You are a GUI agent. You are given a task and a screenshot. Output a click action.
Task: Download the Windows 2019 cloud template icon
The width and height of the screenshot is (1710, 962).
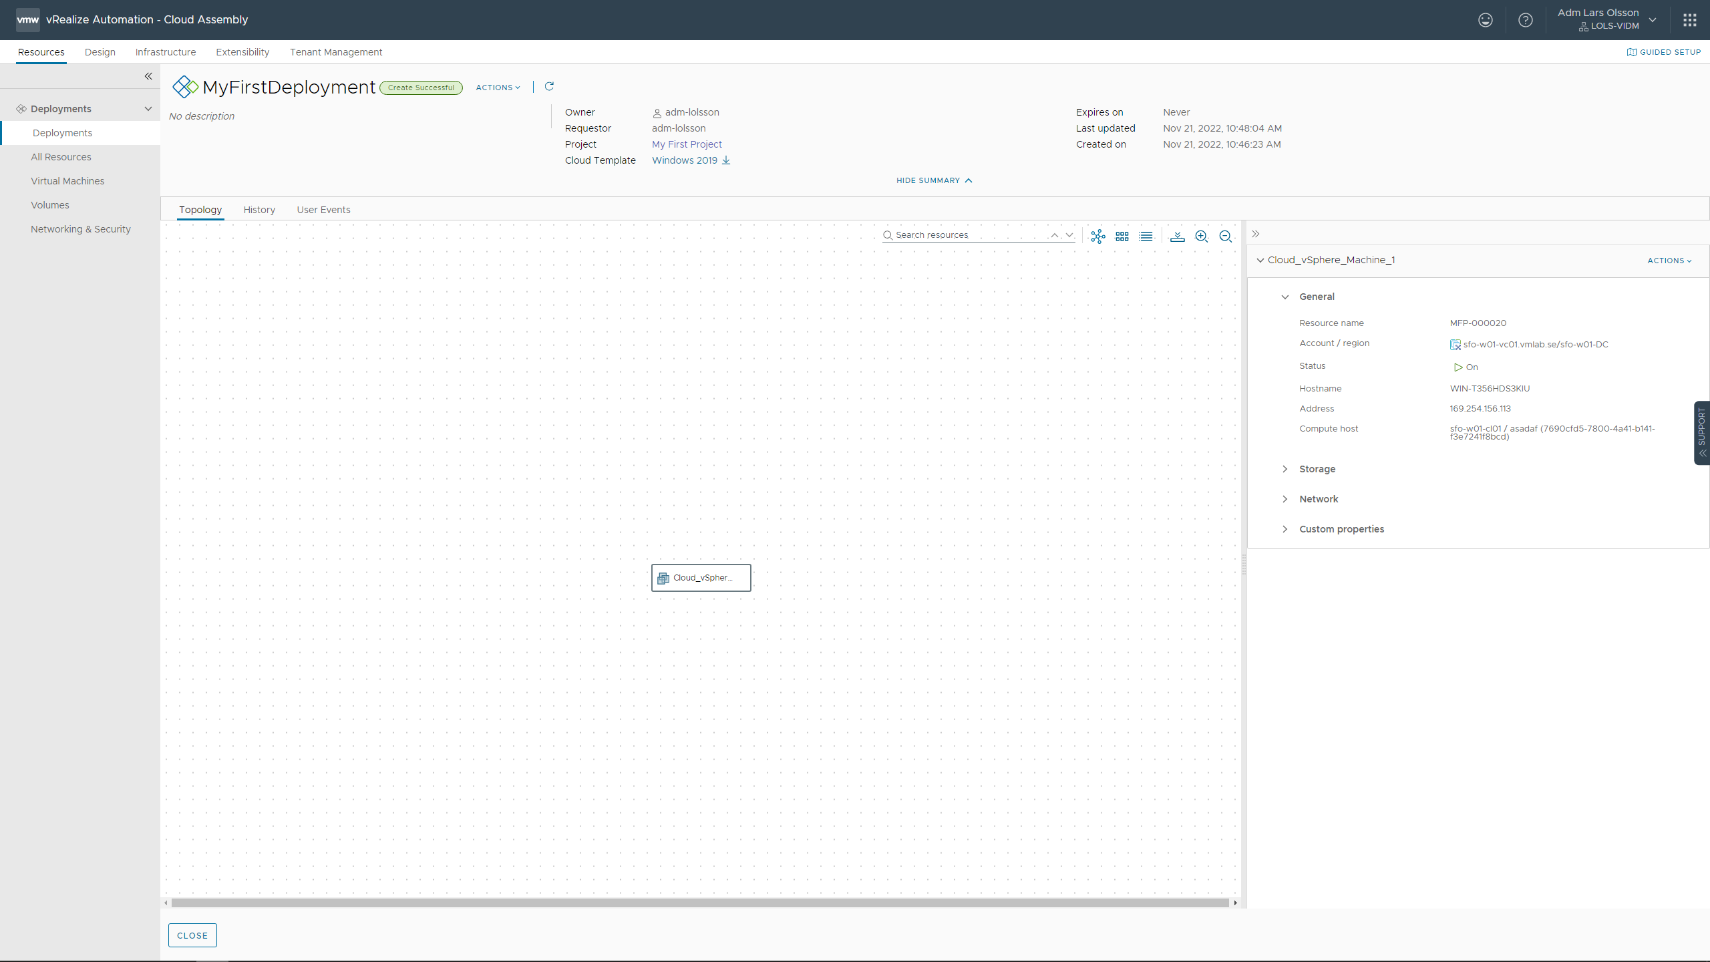point(726,160)
